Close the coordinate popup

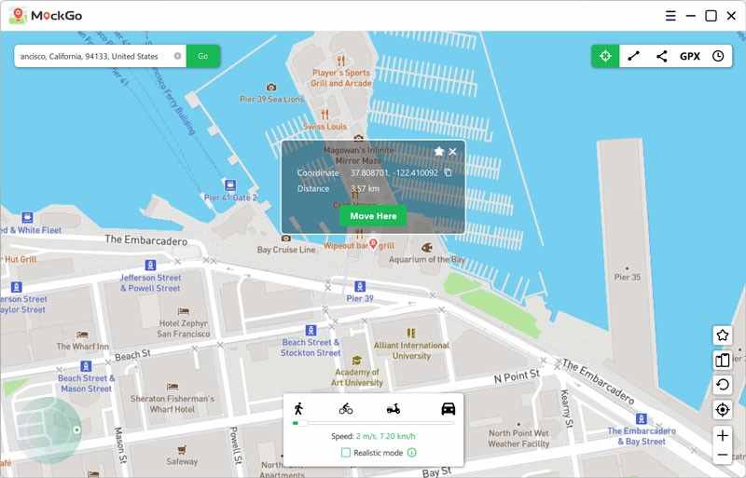tap(452, 151)
